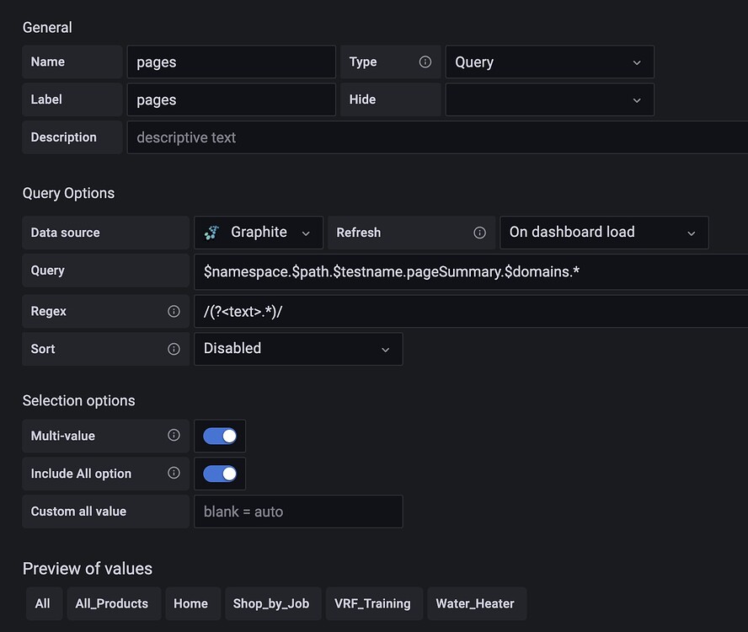
Task: Click the Type info icon
Action: point(425,62)
